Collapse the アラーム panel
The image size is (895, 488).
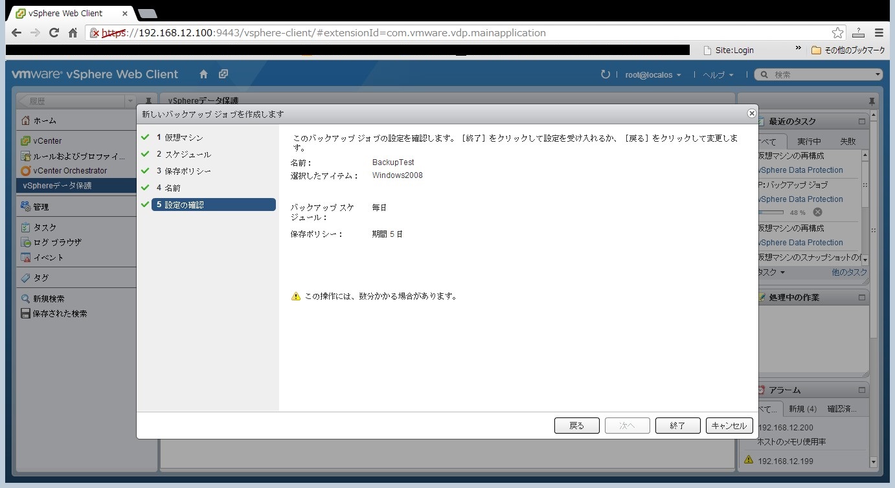pos(861,390)
